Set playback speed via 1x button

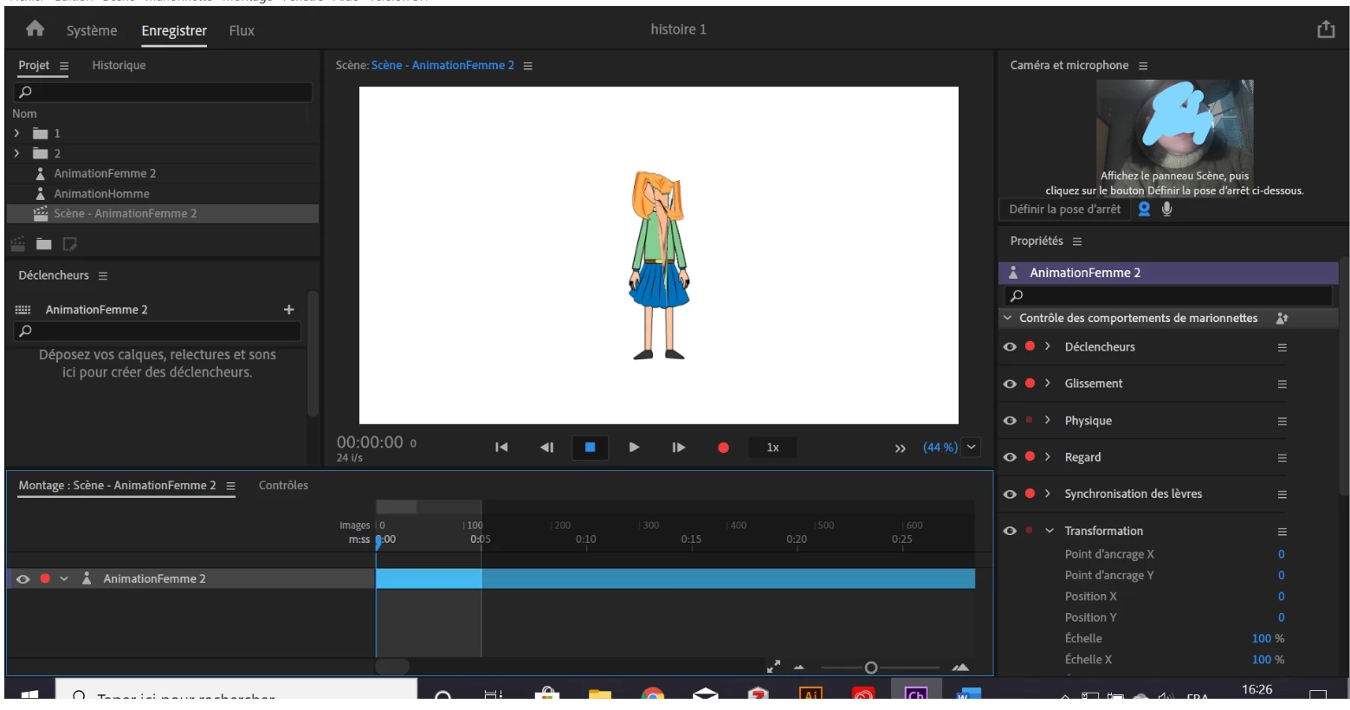click(x=772, y=448)
